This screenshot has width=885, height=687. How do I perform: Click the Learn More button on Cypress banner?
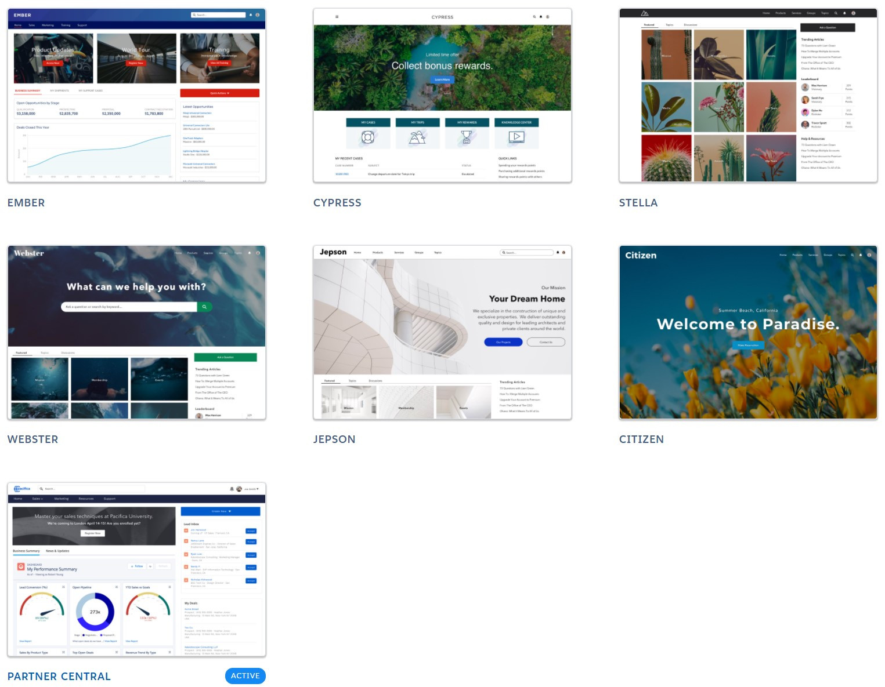[x=442, y=79]
